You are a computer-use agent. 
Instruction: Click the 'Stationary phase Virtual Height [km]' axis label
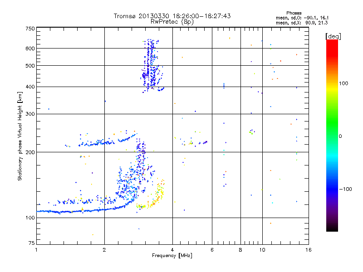pos(20,136)
